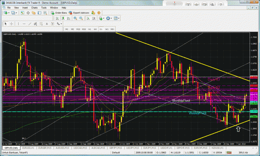The width and height of the screenshot is (260, 156).
Task: Switch to the AUDUSD,M15 chart tab
Action: click(62, 148)
